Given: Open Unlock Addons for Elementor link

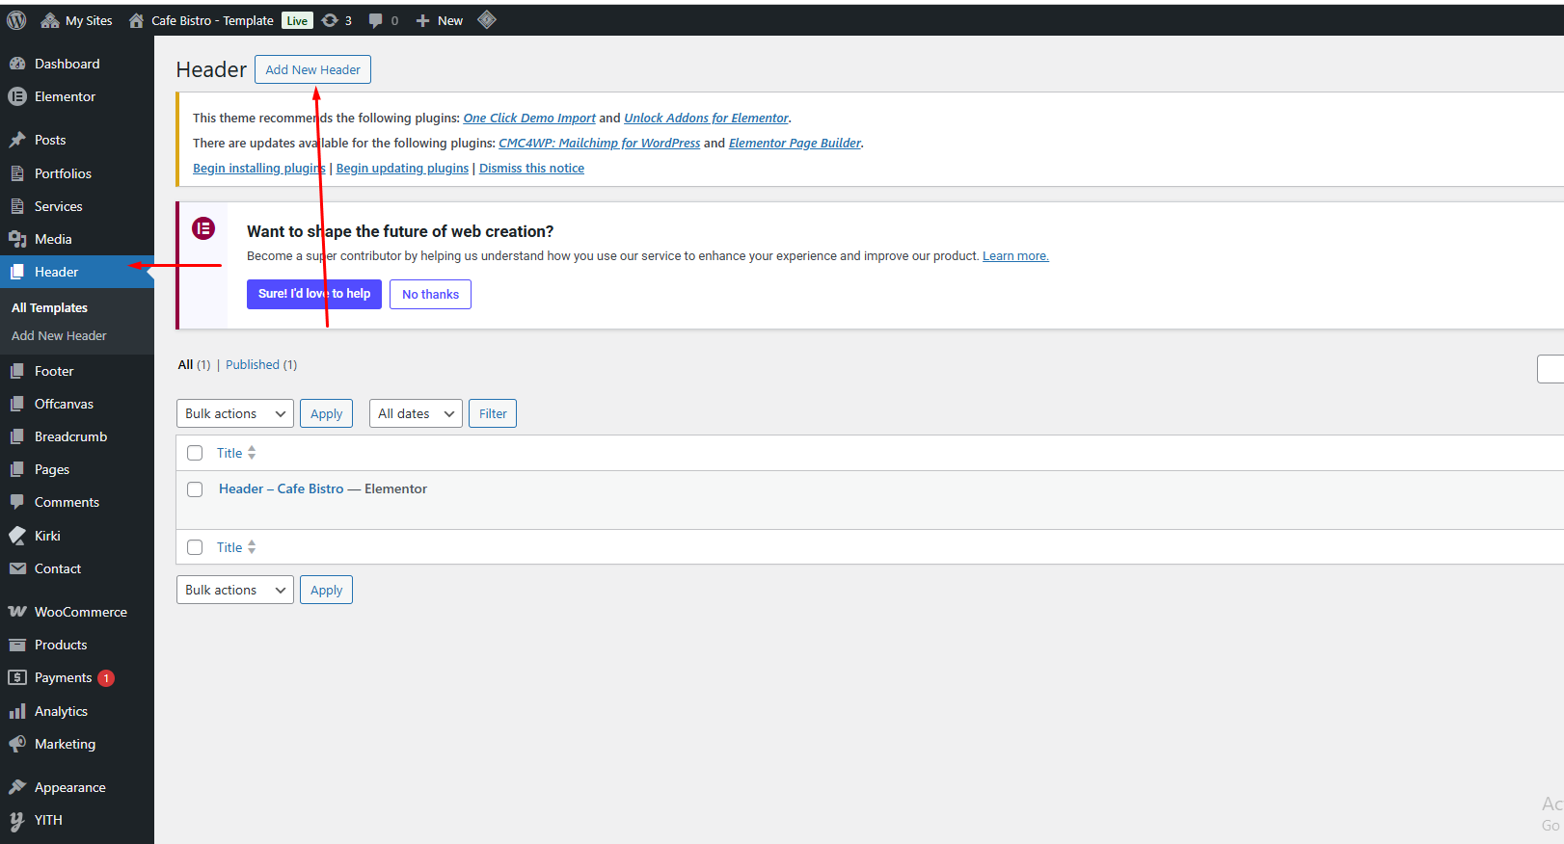Looking at the screenshot, I should [x=706, y=118].
